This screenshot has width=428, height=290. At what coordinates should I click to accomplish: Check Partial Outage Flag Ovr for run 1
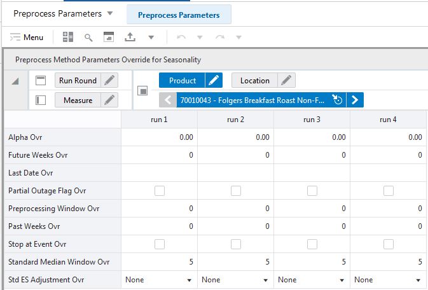click(x=160, y=191)
